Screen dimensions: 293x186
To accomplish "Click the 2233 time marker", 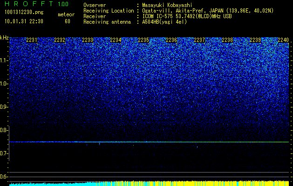I will (x=88, y=40).
